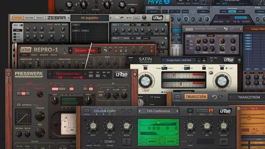This screenshot has height=149, width=265.
Task: Switch to Zebra PERFORM tab
Action: click(29, 18)
